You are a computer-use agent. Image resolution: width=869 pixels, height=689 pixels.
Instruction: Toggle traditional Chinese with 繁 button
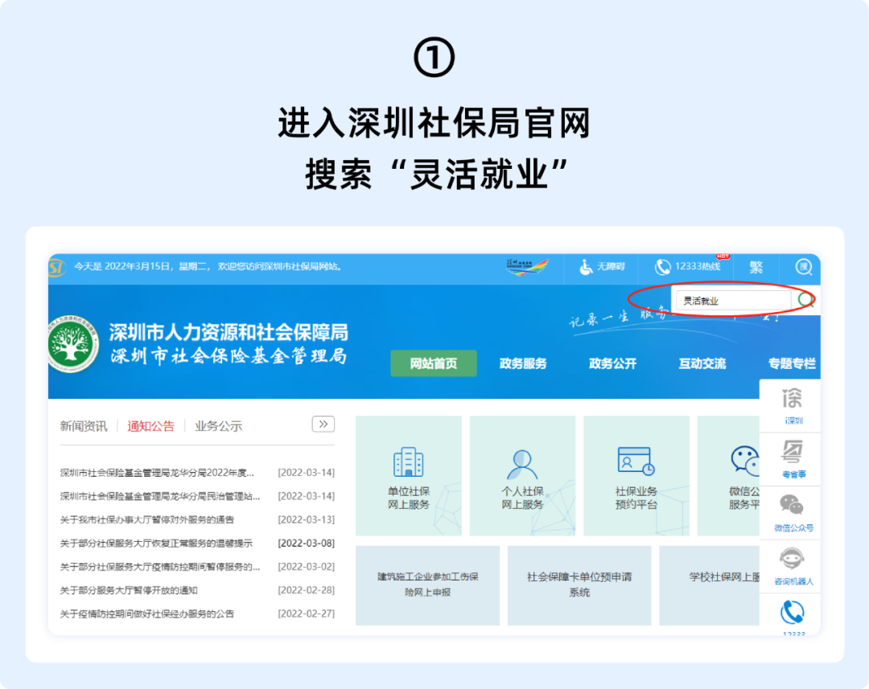(756, 269)
